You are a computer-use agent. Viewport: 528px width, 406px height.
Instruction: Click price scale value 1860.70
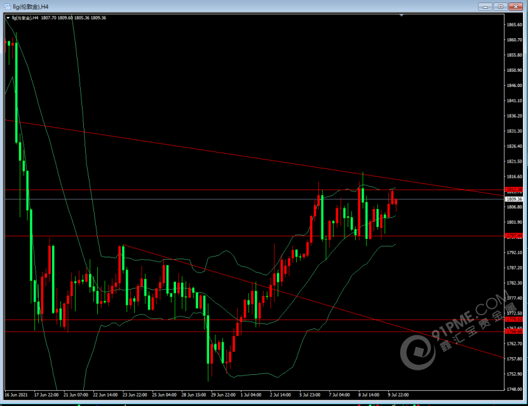pyautogui.click(x=514, y=40)
